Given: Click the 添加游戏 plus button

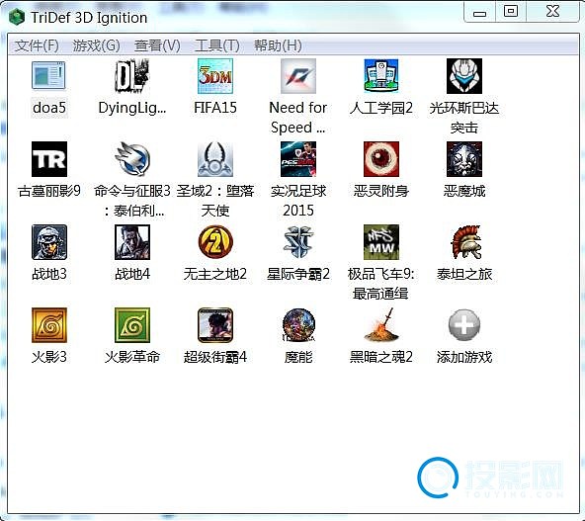Looking at the screenshot, I should [464, 325].
